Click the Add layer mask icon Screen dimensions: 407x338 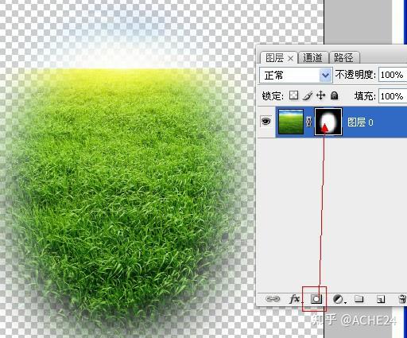(x=316, y=299)
